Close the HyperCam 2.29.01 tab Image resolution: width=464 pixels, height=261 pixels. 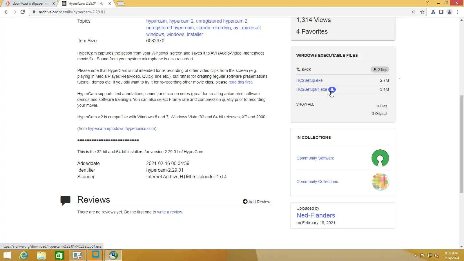109,3
